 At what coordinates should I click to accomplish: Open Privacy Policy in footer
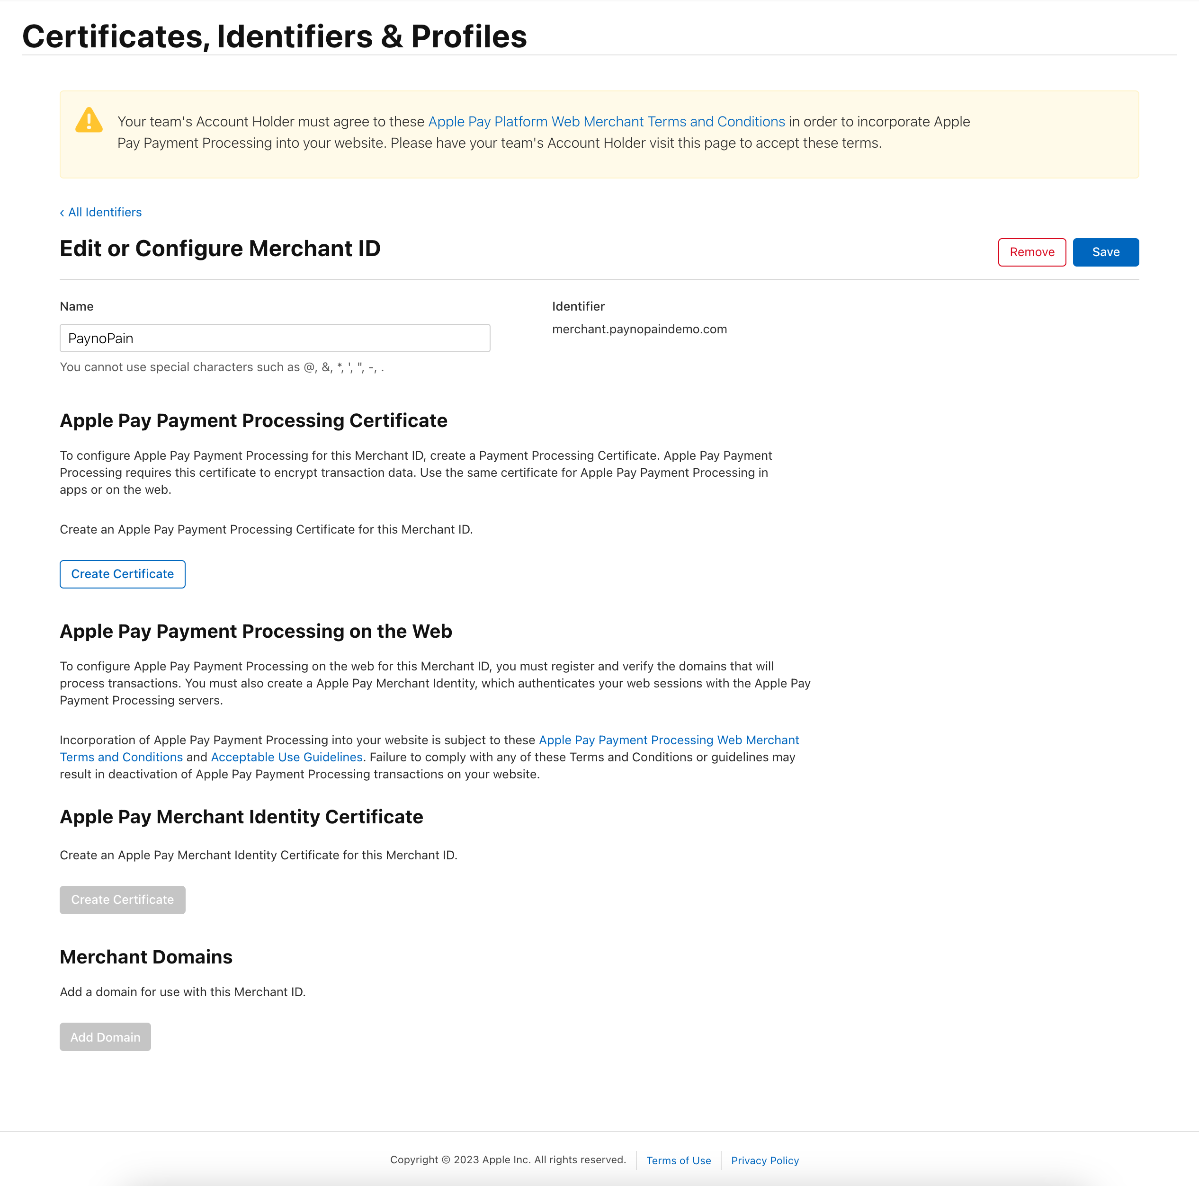pos(765,1160)
